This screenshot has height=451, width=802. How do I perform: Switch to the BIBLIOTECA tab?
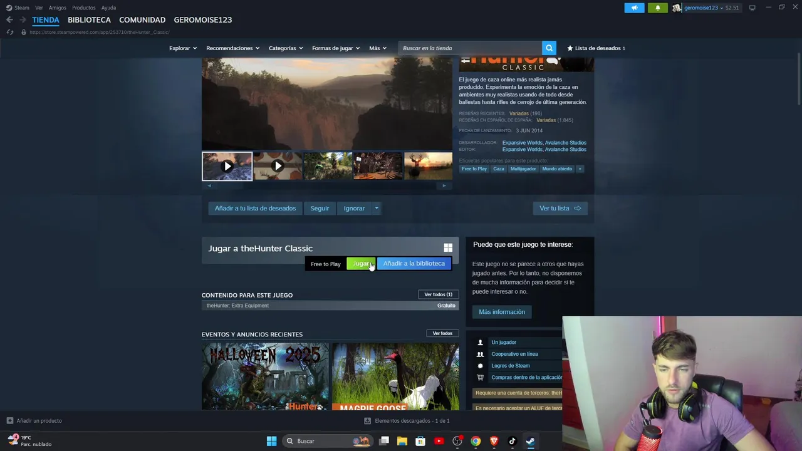pyautogui.click(x=89, y=20)
